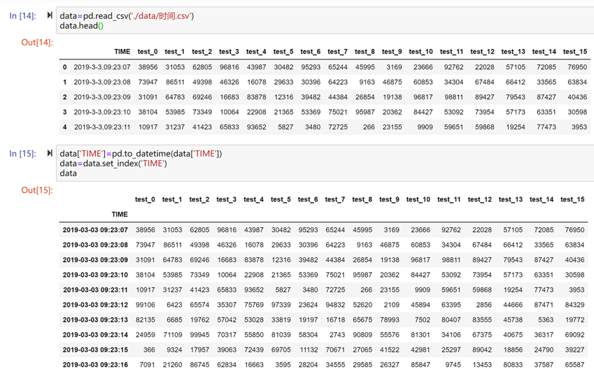Image resolution: width=594 pixels, height=372 pixels.
Task: Click the test_5 header in Out[15] table
Action: click(x=281, y=199)
